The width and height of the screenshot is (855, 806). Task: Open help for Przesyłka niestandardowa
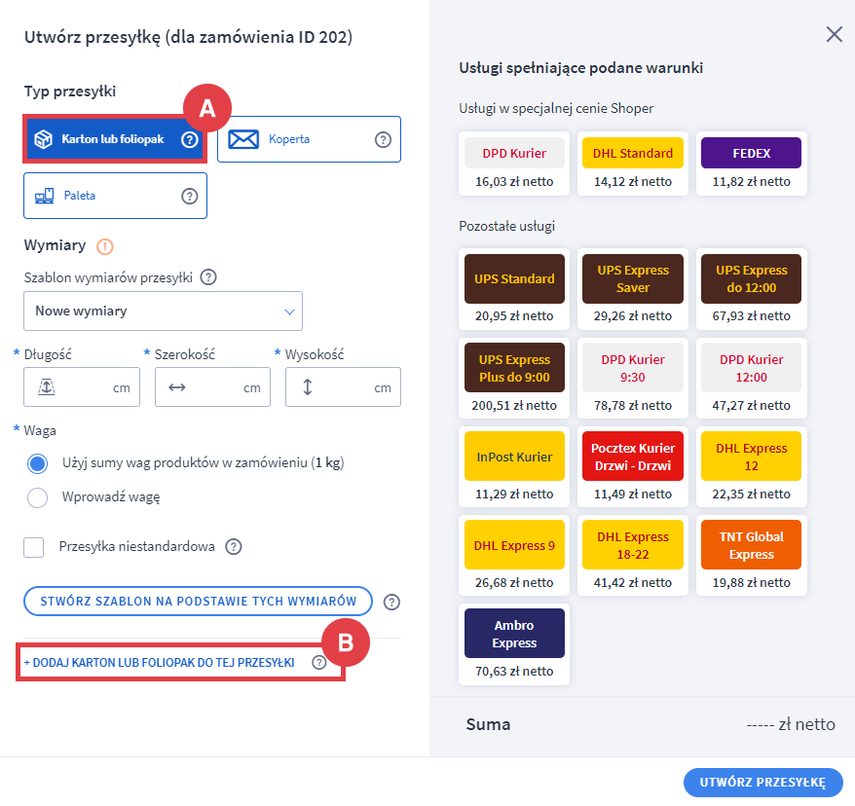[234, 547]
